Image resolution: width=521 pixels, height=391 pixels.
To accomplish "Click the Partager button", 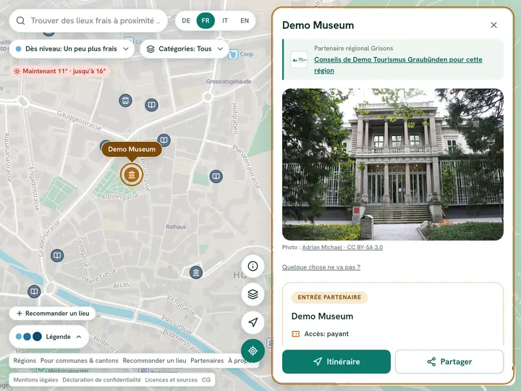I will [449, 361].
